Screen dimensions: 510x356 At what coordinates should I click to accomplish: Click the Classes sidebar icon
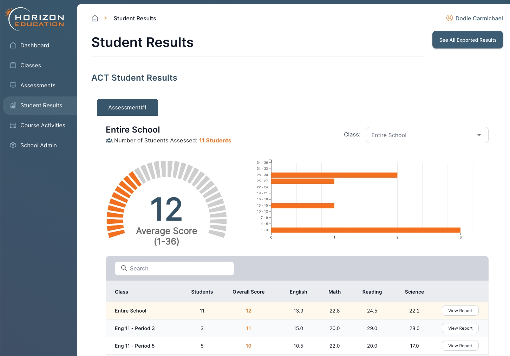pyautogui.click(x=13, y=65)
